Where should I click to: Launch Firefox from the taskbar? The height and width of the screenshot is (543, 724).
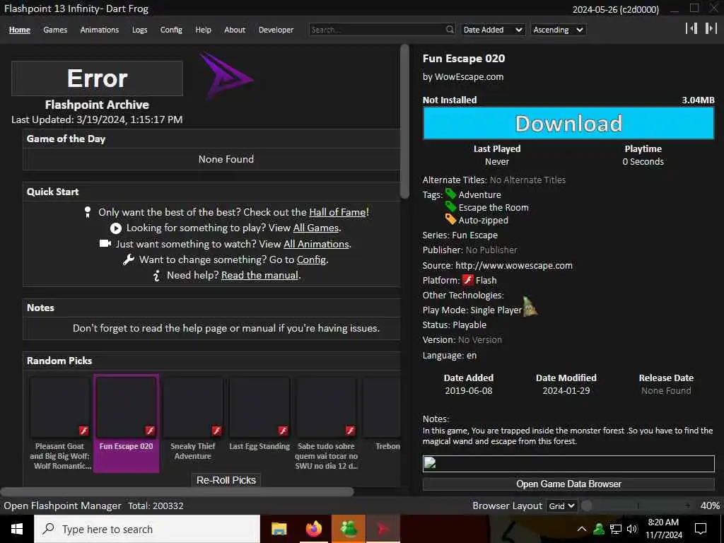(x=314, y=529)
